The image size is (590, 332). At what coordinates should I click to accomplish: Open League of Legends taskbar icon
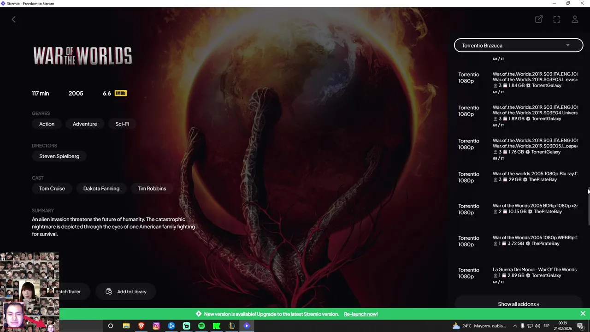231,326
